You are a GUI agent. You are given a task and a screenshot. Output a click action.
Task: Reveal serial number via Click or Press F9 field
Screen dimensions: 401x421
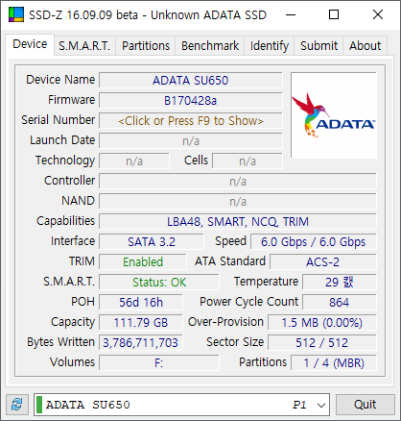click(x=191, y=121)
